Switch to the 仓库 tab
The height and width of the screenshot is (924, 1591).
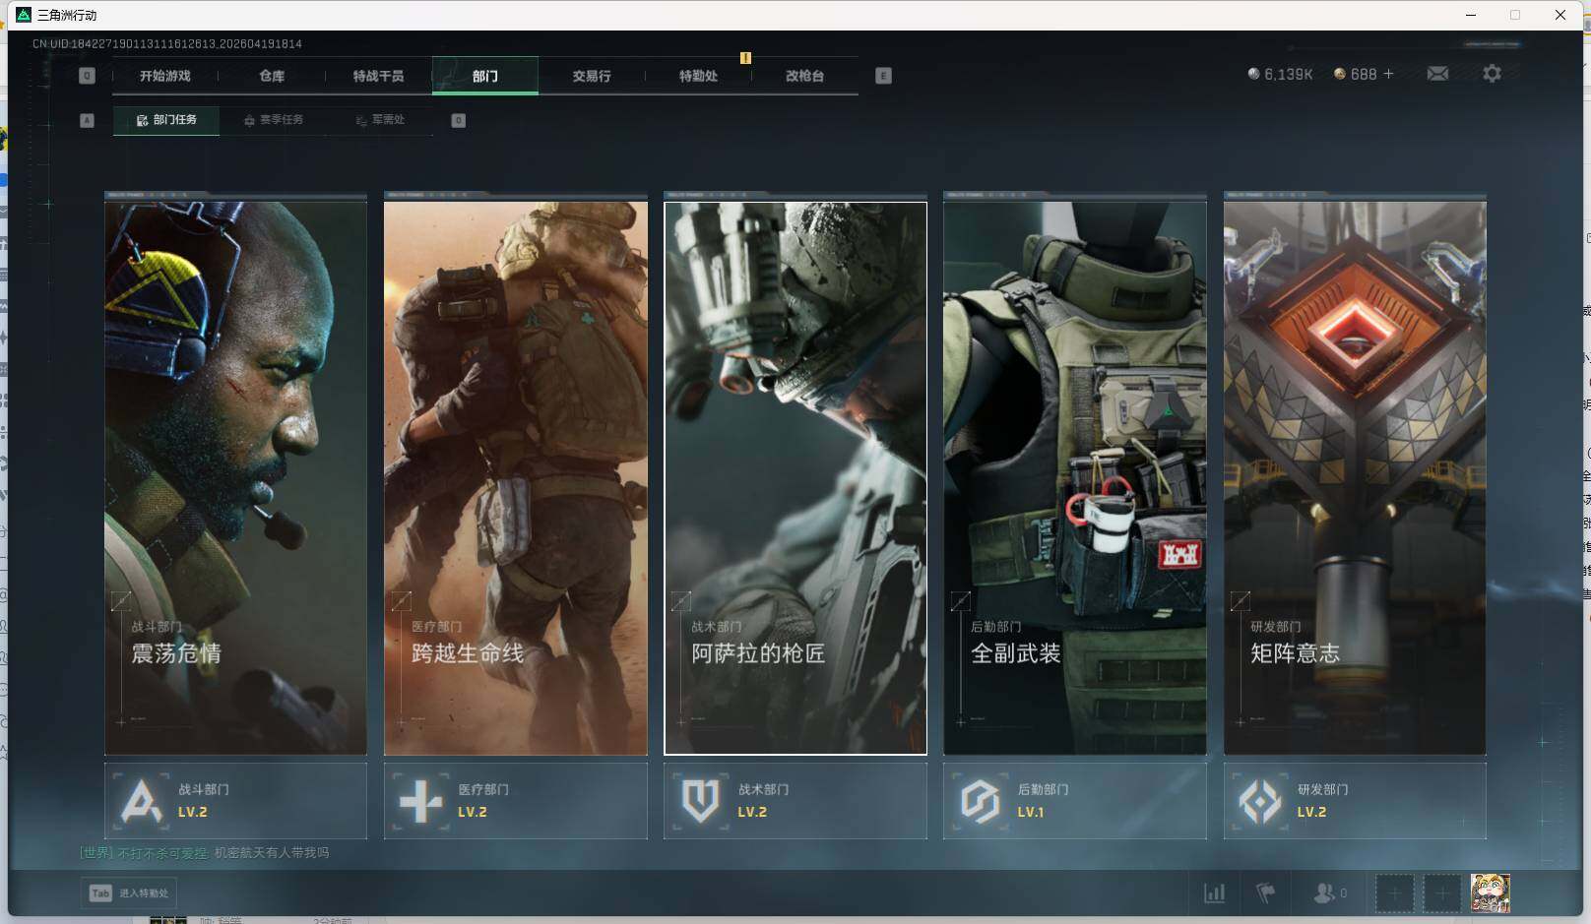(x=272, y=76)
